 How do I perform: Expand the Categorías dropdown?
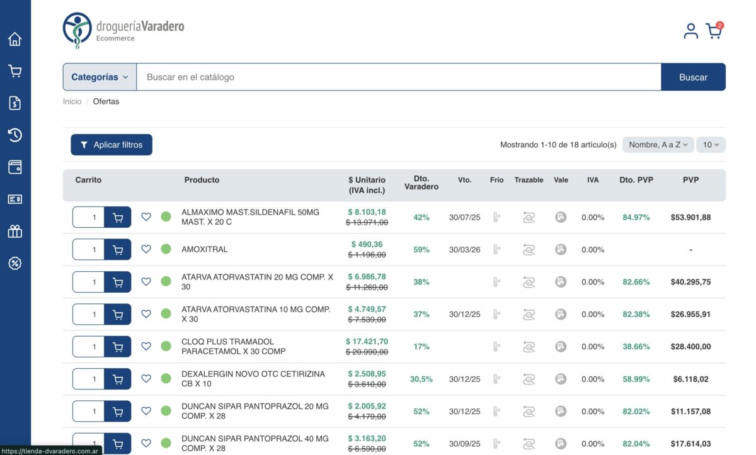tap(100, 77)
